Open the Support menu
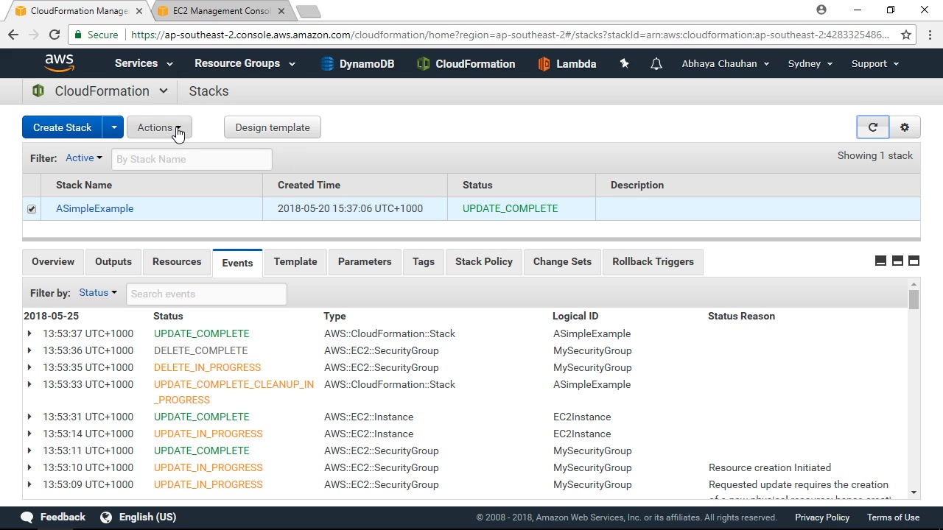943x530 pixels. coord(875,63)
